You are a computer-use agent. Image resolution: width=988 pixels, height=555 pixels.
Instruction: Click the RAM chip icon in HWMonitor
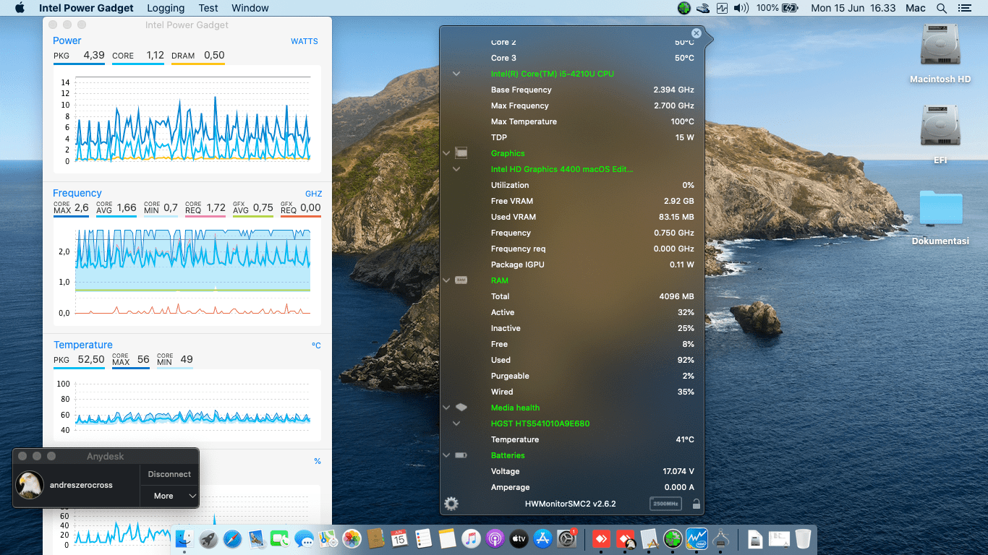point(461,280)
